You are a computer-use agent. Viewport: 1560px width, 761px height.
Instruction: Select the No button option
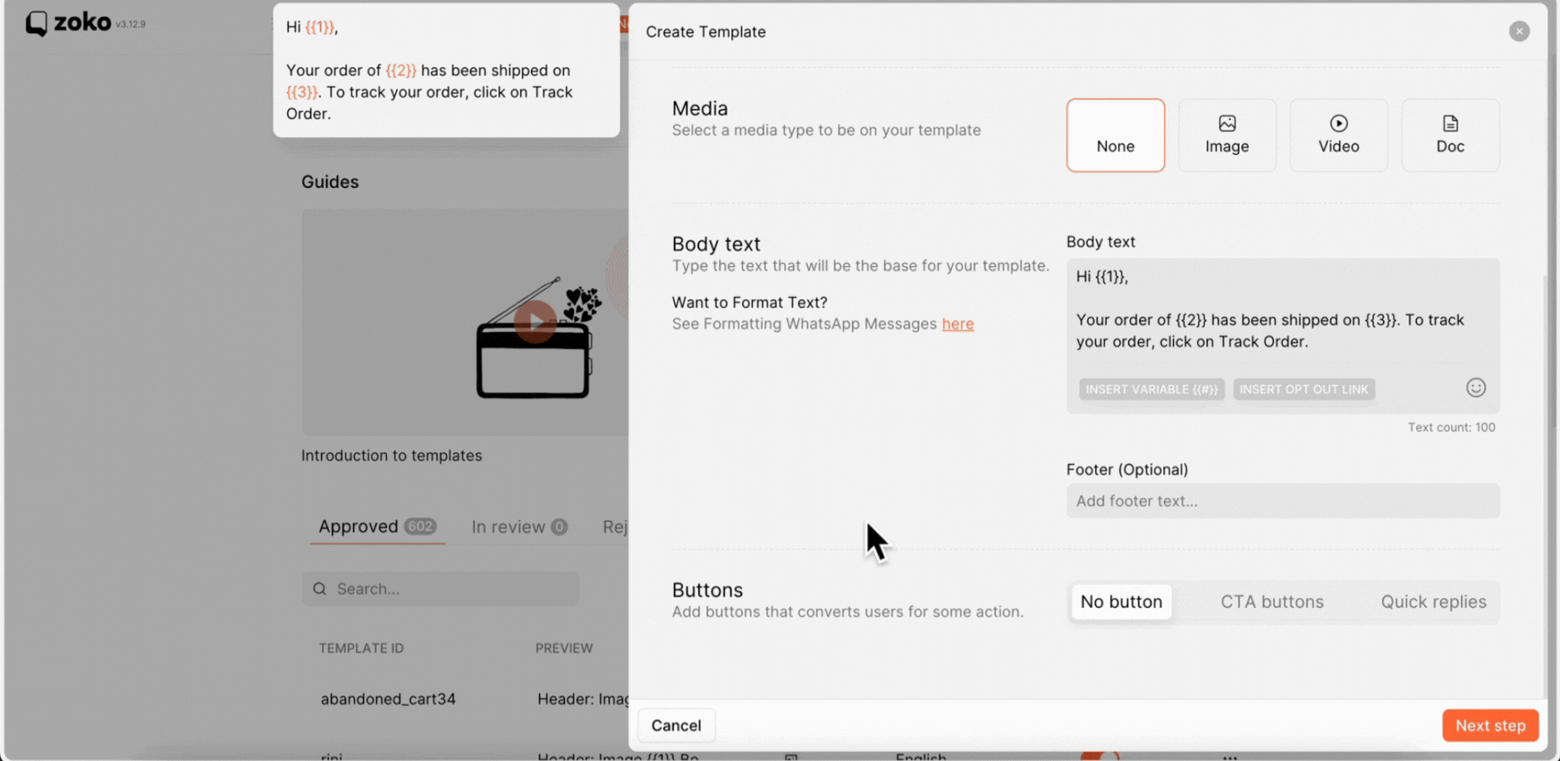[x=1121, y=601]
